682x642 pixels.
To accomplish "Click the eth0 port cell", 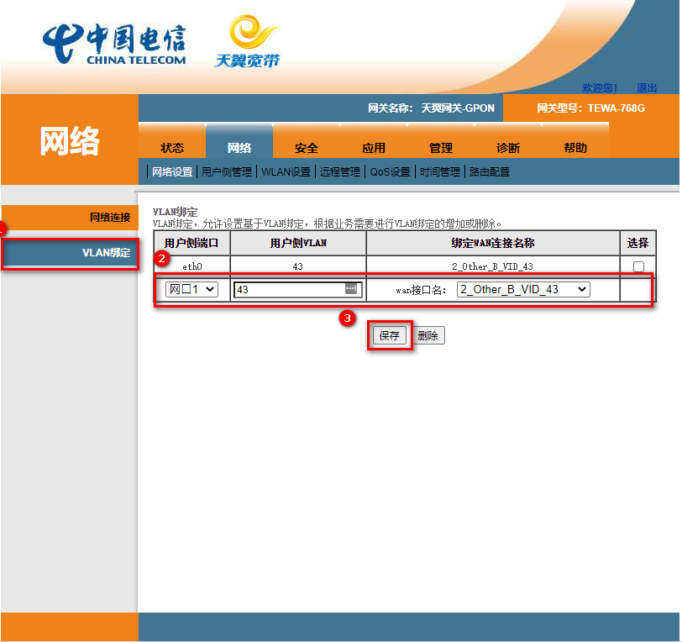I will click(x=191, y=266).
